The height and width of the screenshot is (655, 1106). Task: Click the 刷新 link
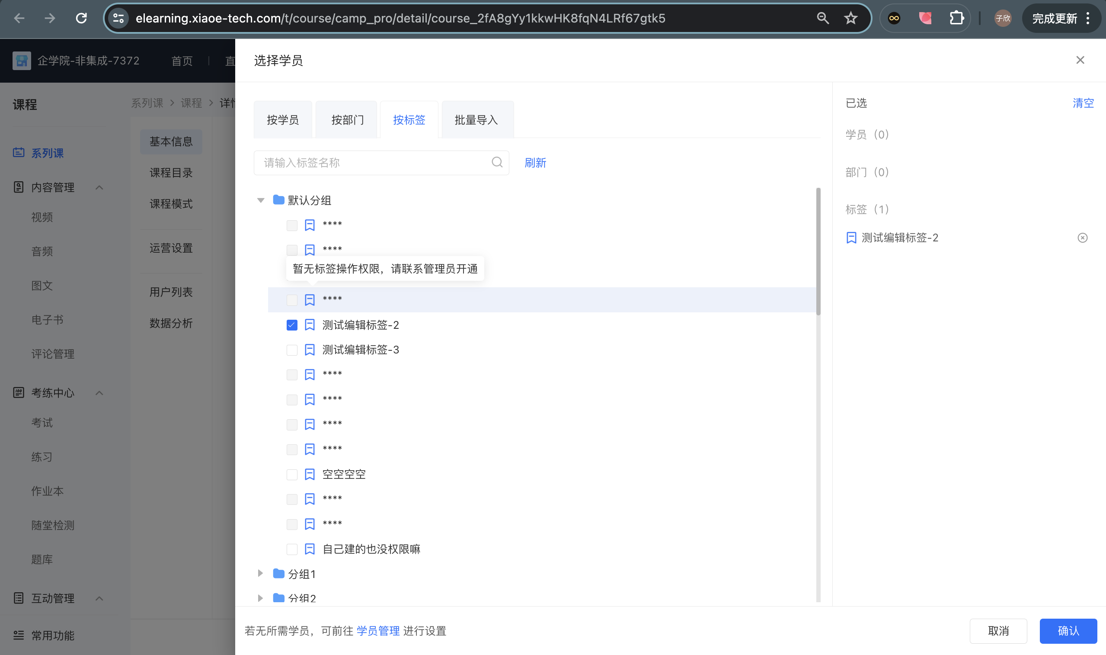[535, 163]
